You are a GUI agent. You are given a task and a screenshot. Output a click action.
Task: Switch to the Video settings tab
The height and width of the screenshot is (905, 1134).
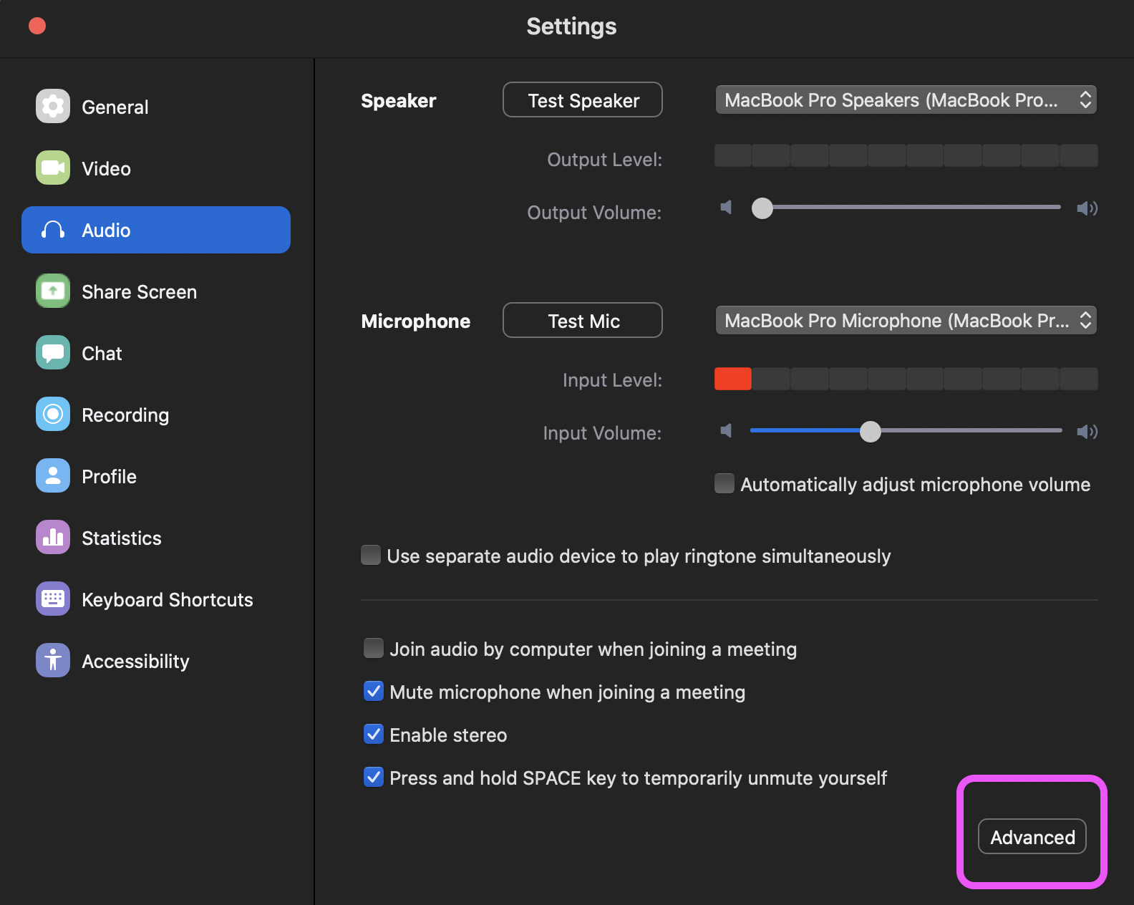pyautogui.click(x=156, y=168)
